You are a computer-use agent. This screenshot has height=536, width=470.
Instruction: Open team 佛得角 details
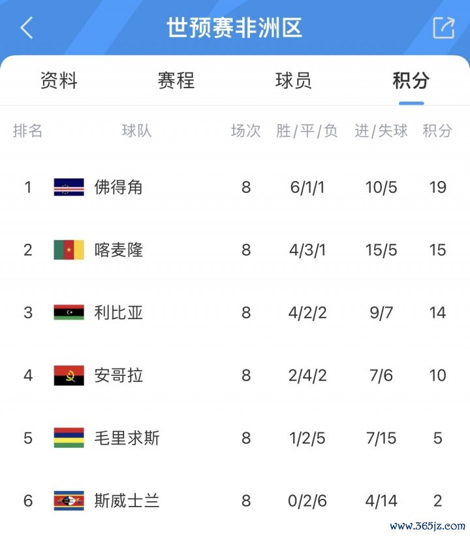pos(118,188)
